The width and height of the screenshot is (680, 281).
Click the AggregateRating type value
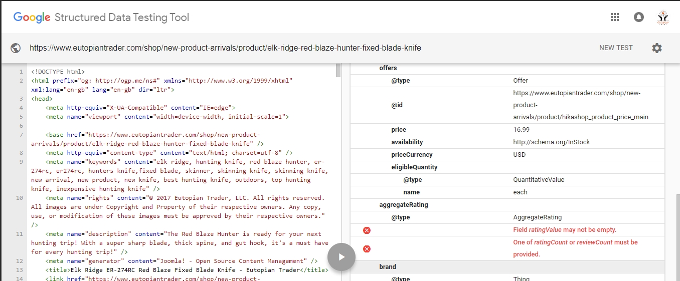pos(537,217)
